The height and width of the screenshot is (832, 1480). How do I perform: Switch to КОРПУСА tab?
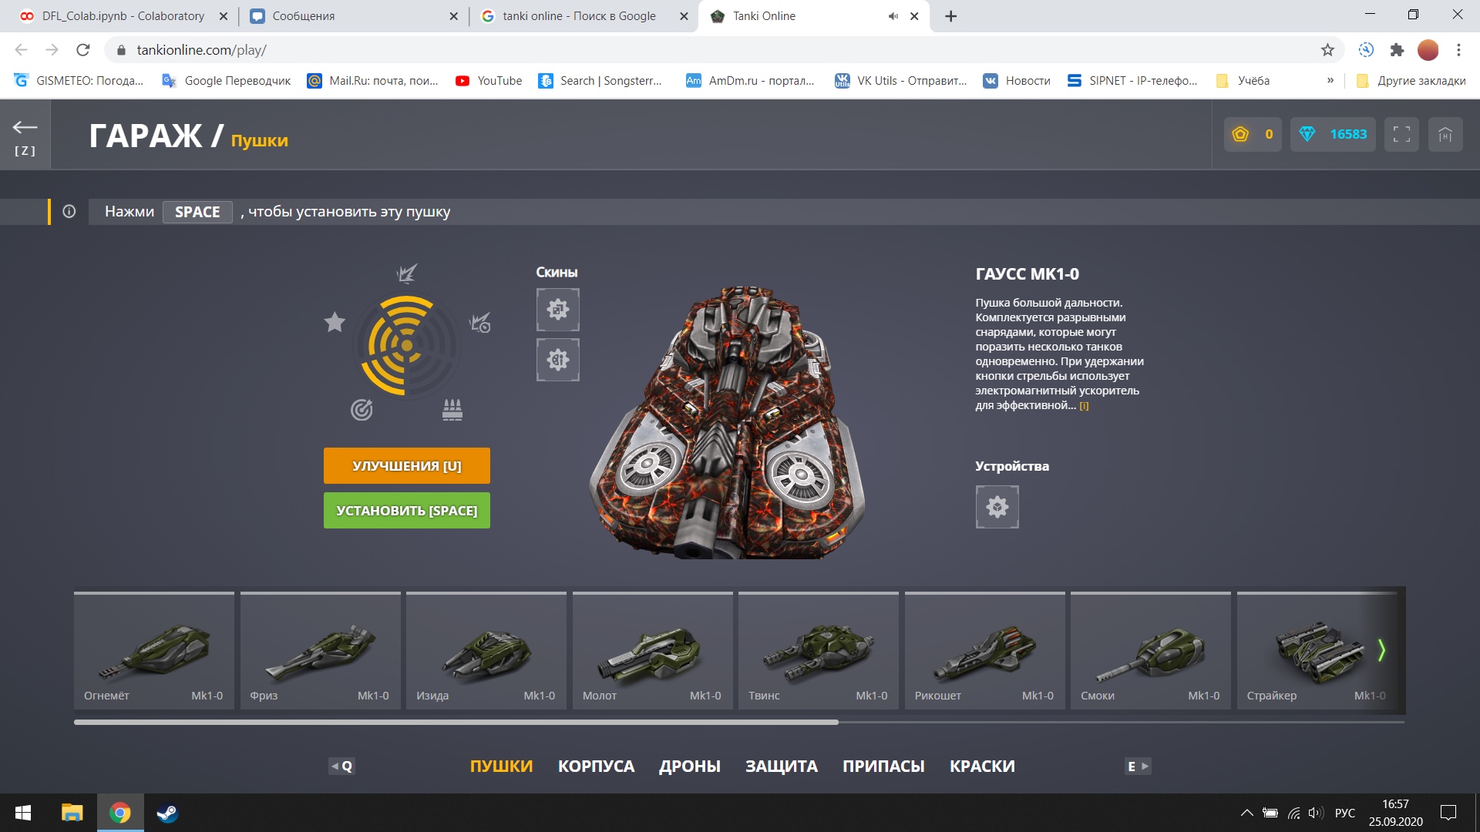point(596,766)
